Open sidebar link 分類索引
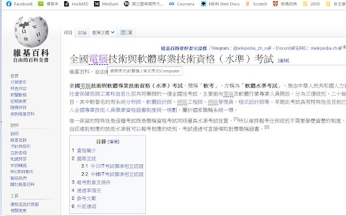Image resolution: width=346 pixels, height=216 pixels. coord(18,82)
